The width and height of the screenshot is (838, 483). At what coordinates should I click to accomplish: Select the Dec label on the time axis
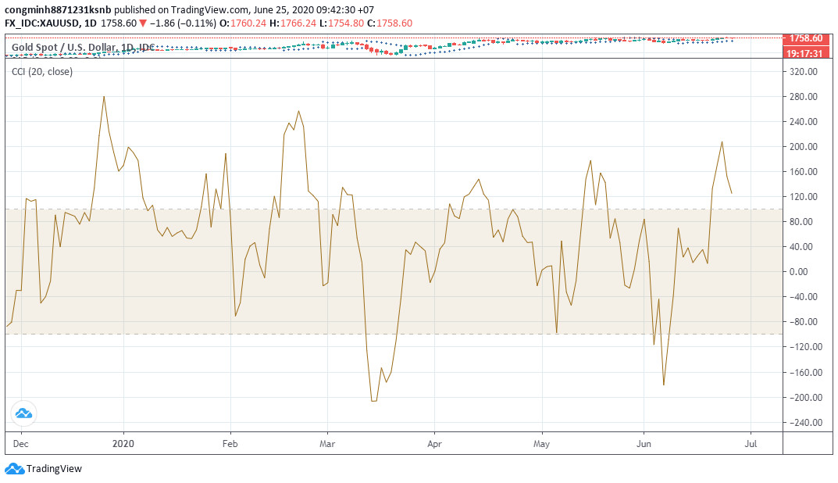21,443
